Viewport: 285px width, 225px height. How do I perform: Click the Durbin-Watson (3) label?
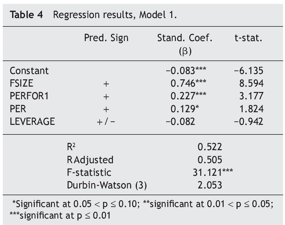tap(107, 185)
